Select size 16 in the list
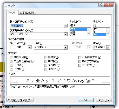Screen dimensions: 119x109 click(100, 34)
